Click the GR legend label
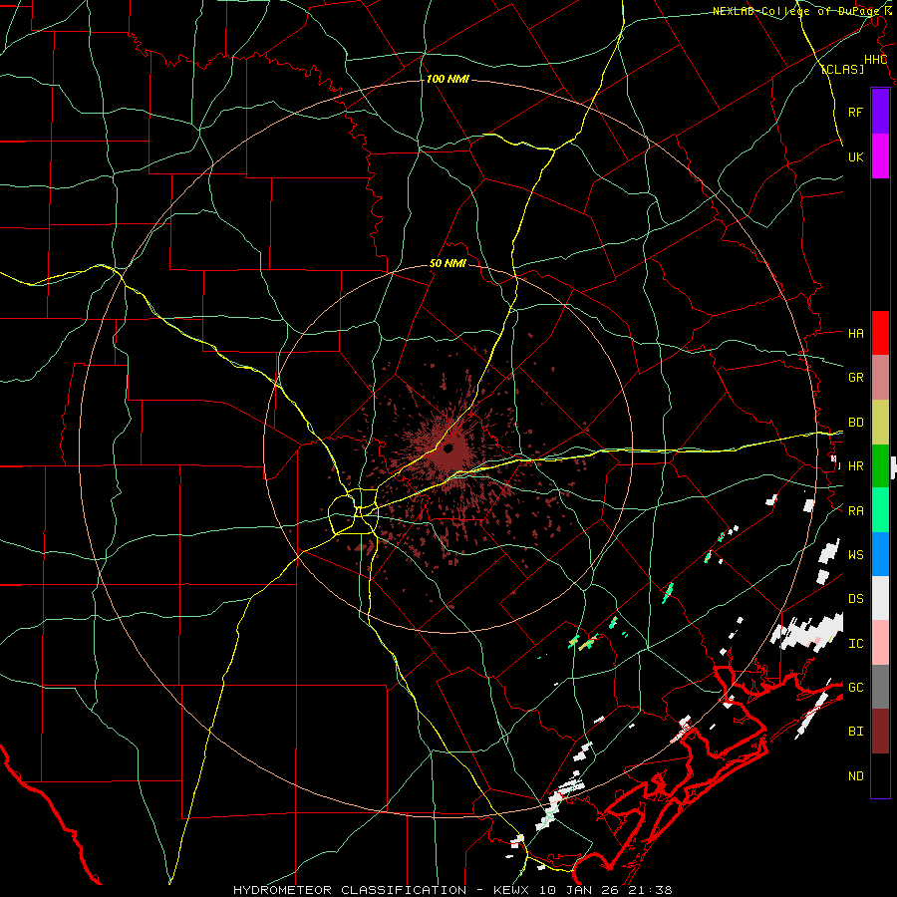The height and width of the screenshot is (897, 897). click(855, 378)
